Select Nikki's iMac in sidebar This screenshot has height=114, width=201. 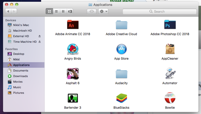pyautogui.click(x=24, y=25)
